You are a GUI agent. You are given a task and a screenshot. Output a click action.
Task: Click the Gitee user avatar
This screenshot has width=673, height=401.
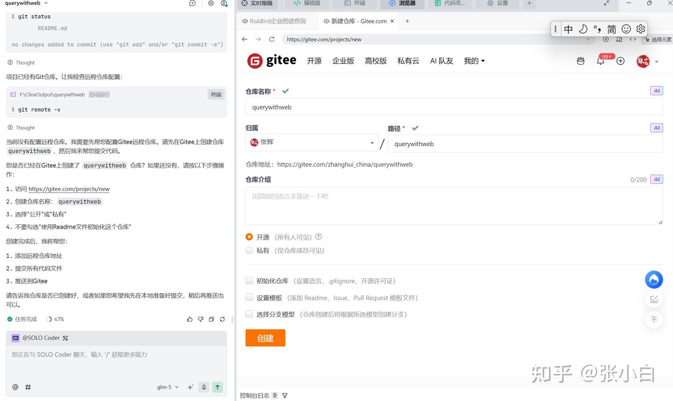643,61
